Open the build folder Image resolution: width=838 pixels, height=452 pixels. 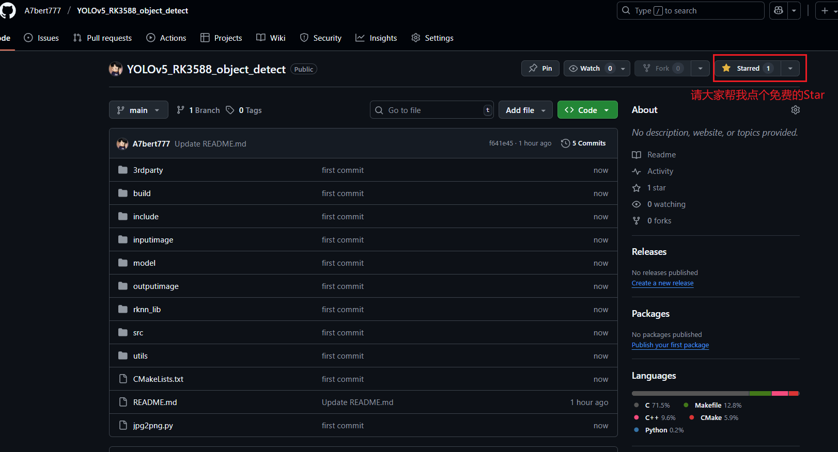click(x=142, y=193)
